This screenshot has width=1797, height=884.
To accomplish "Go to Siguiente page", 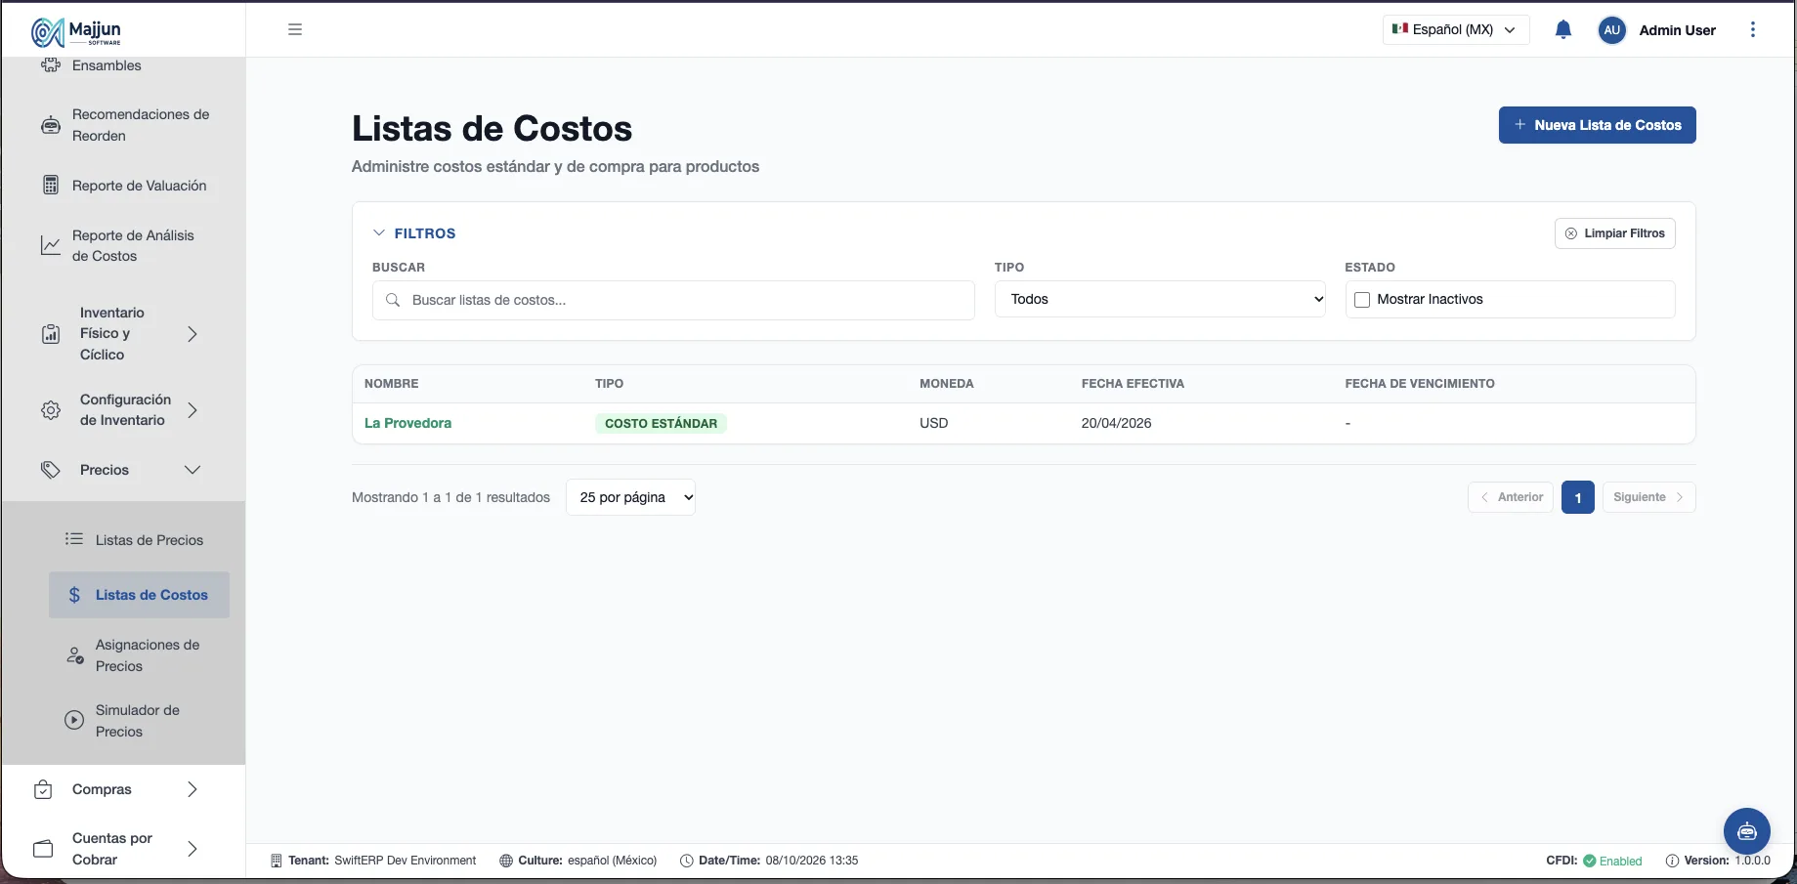I will click(x=1648, y=497).
